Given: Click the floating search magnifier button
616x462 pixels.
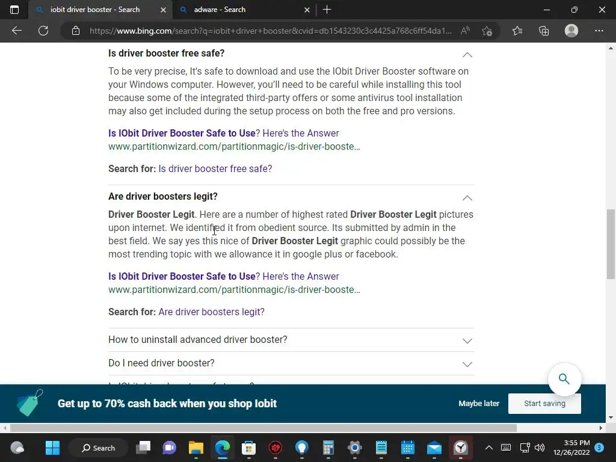Looking at the screenshot, I should (x=564, y=379).
